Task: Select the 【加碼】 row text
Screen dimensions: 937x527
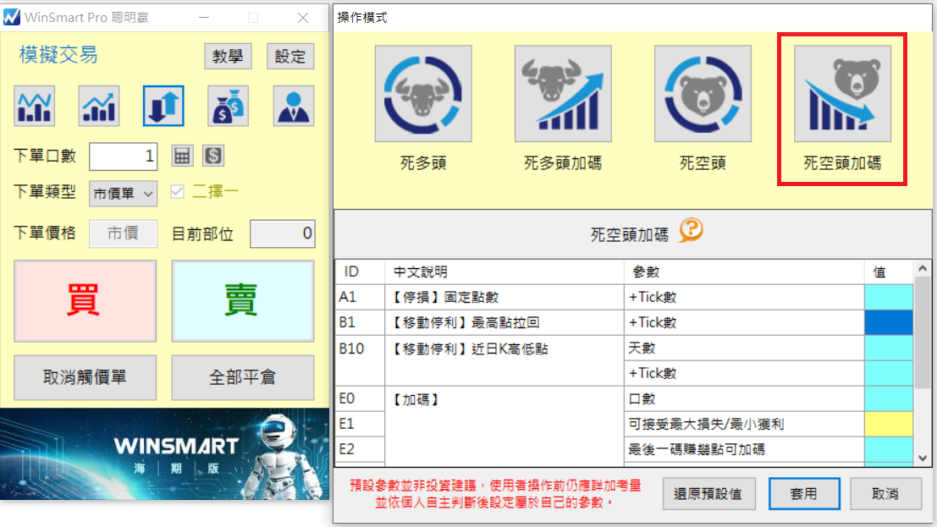Action: (416, 399)
